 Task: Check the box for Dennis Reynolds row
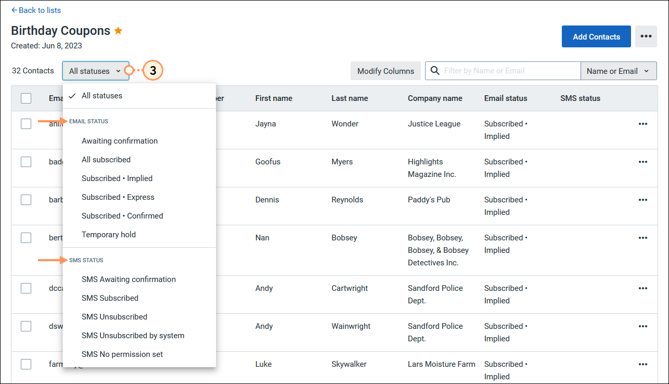coord(26,200)
